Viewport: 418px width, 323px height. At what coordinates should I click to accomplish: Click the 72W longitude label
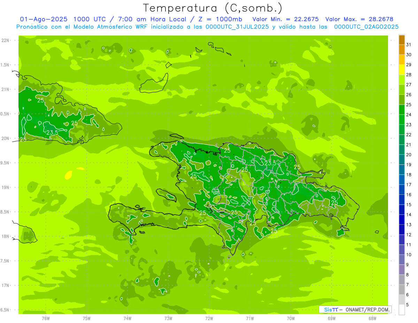pos(209,318)
